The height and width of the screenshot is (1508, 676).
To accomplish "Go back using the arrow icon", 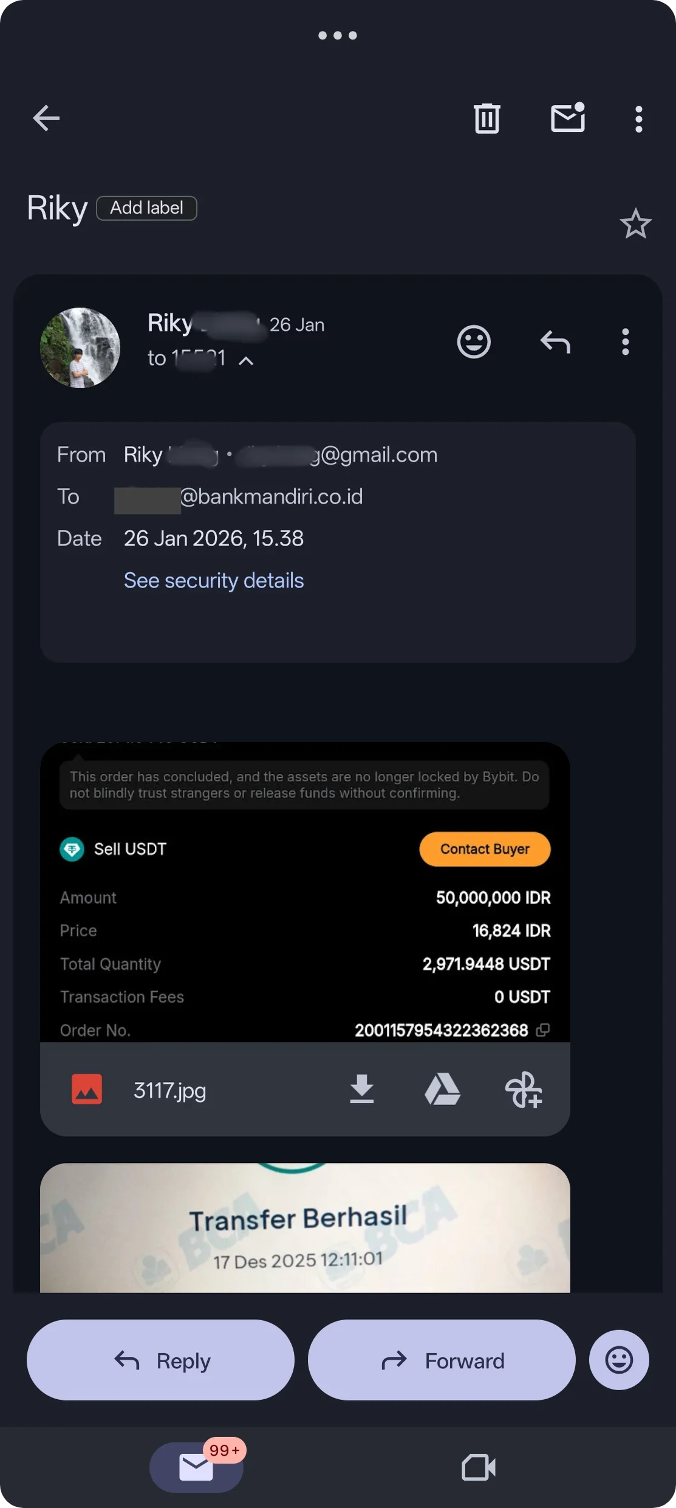I will click(46, 118).
